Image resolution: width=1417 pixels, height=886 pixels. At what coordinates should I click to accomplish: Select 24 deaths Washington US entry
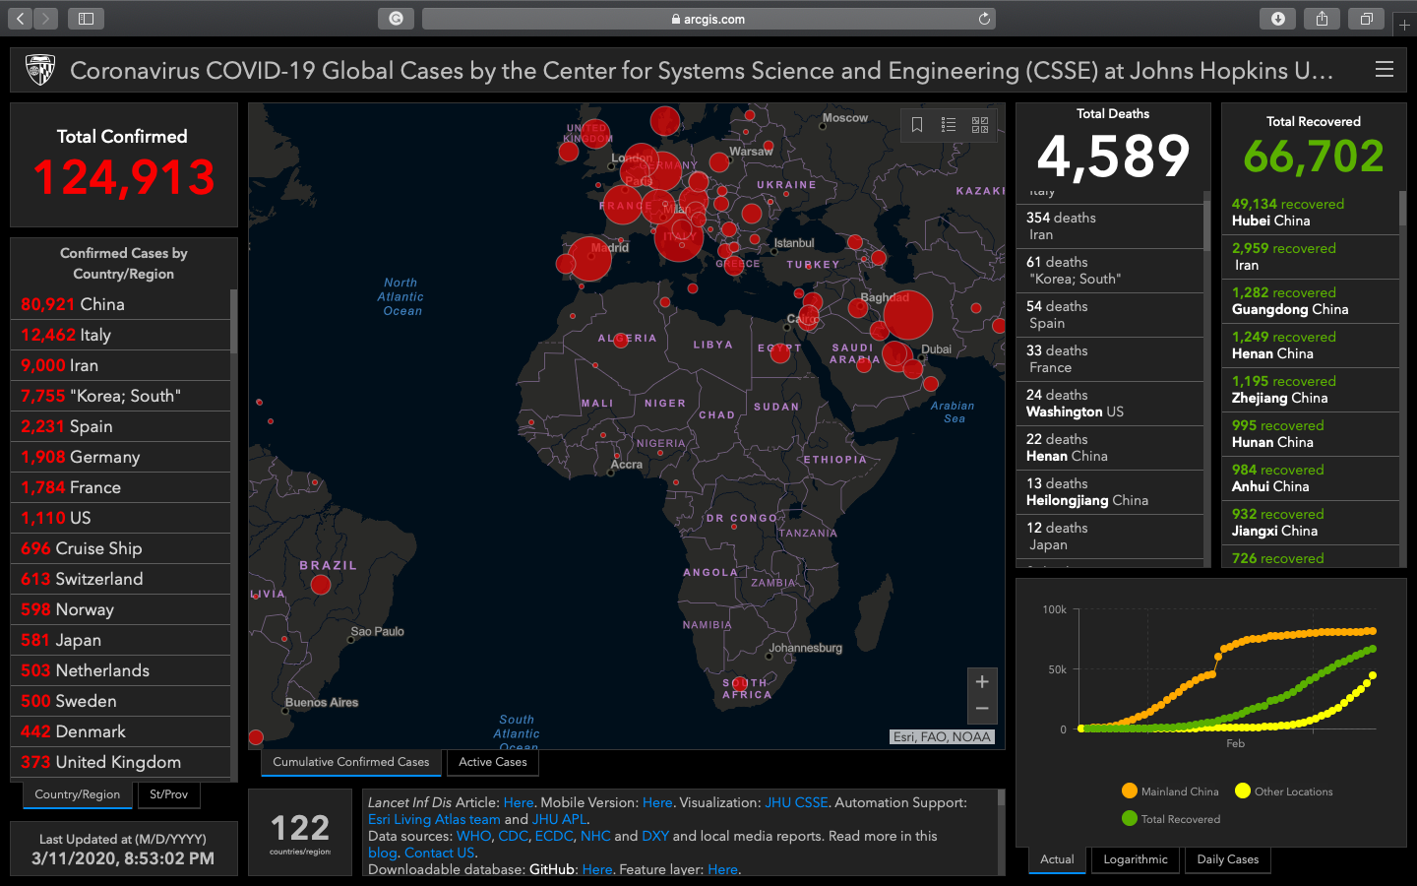coord(1109,404)
